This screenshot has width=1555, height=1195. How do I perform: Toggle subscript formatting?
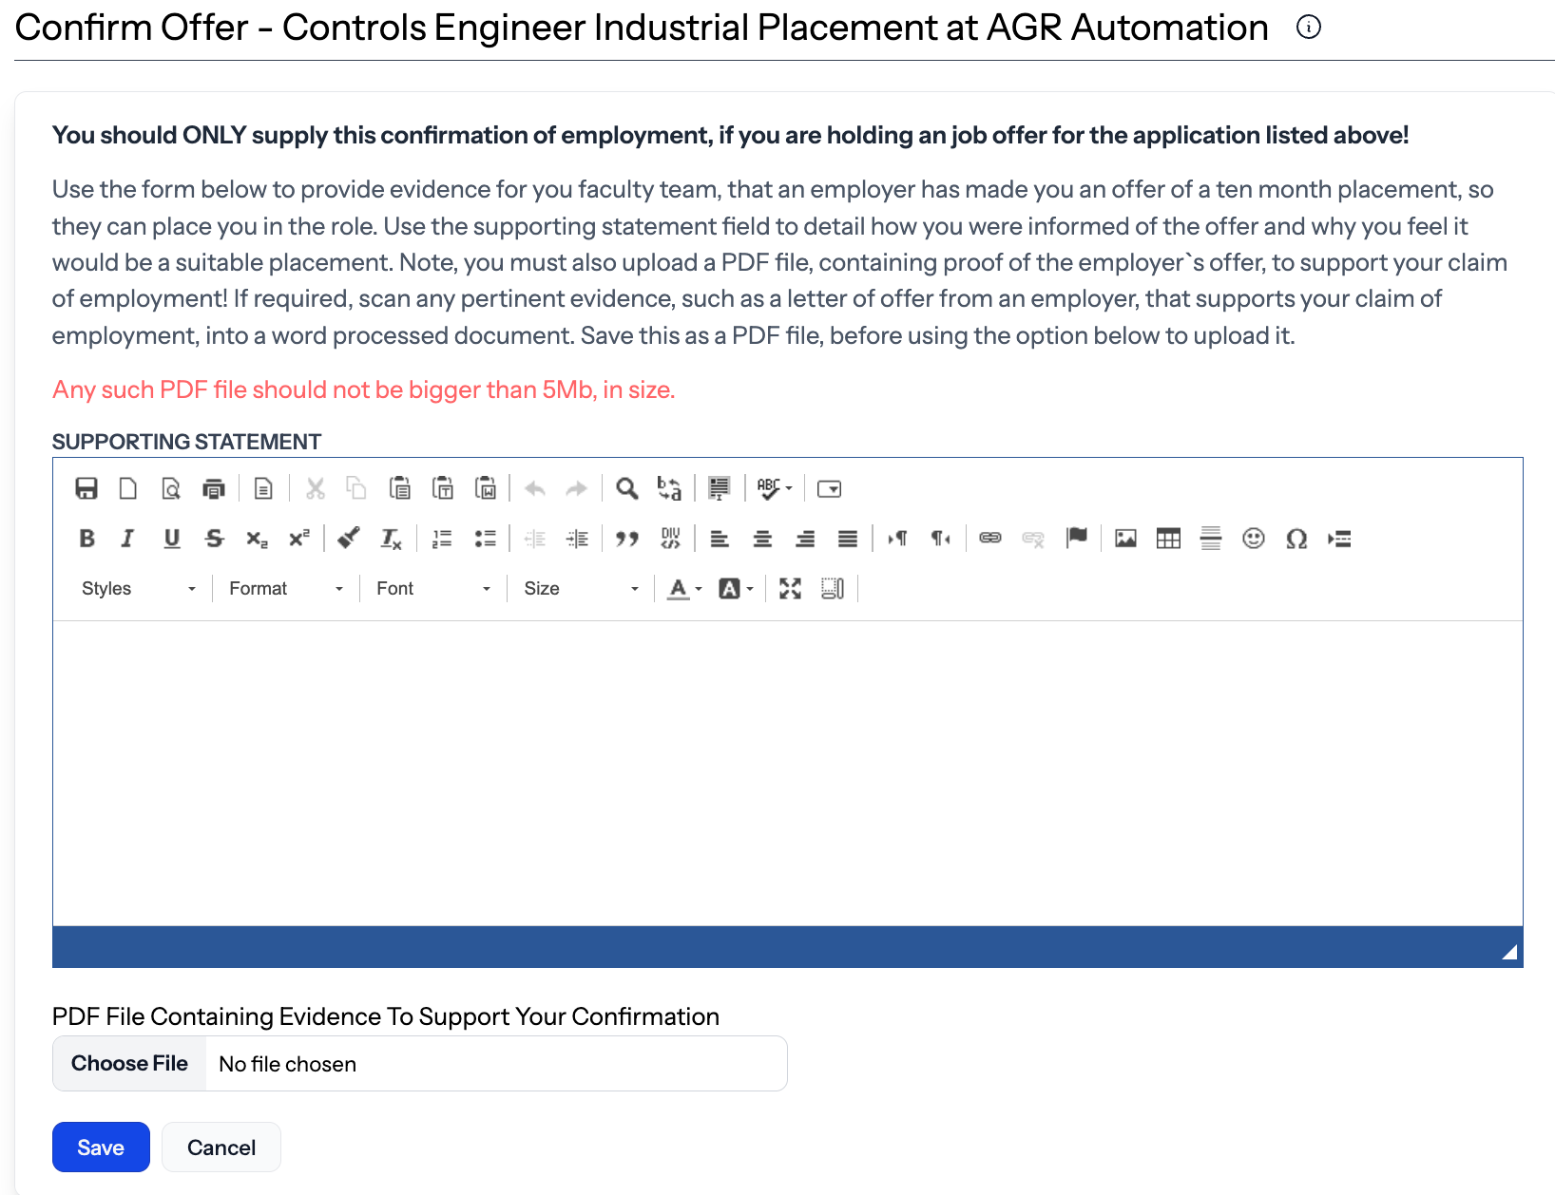click(x=257, y=539)
